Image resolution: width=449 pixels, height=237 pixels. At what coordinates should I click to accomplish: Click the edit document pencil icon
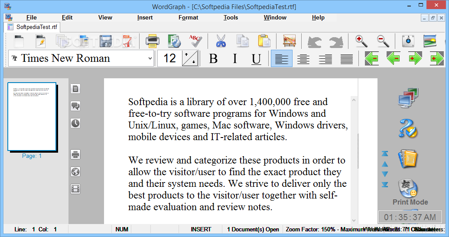click(x=40, y=41)
